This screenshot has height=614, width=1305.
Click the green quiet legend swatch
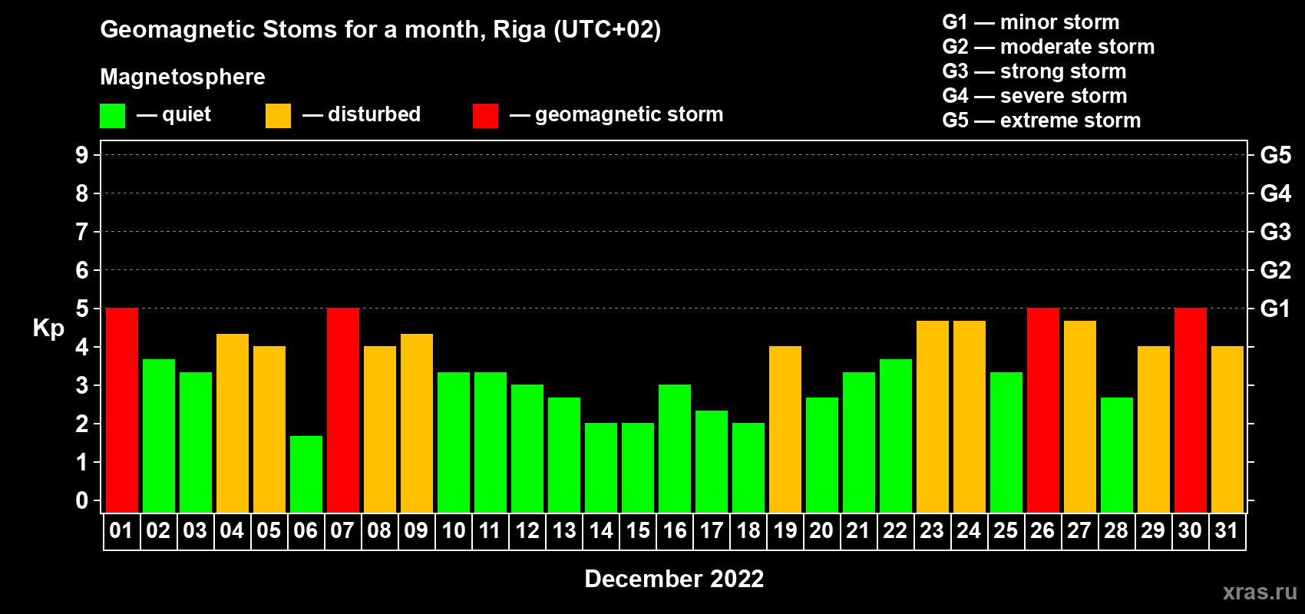coord(112,116)
